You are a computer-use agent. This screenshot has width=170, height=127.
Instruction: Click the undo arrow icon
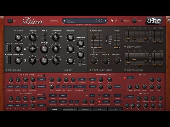pos(112,21)
